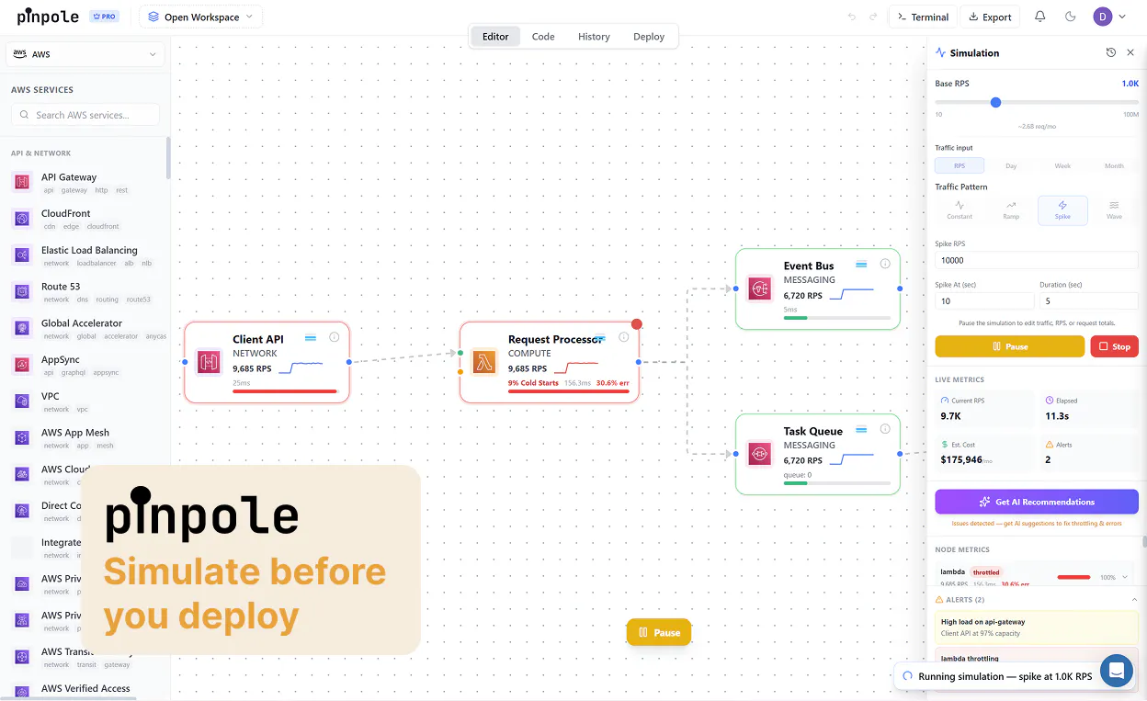Click the Base RPS slider handle
Screen dimensions: 1147x701
(995, 102)
